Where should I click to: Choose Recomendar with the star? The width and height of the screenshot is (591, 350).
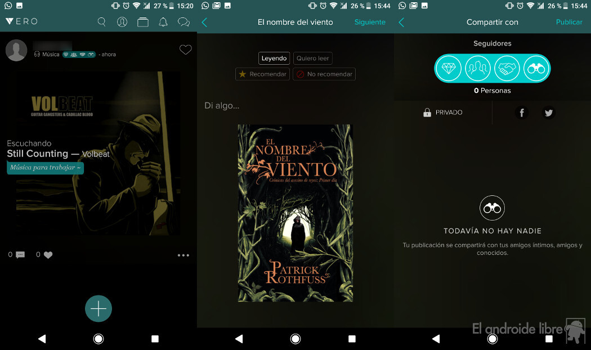(x=262, y=74)
